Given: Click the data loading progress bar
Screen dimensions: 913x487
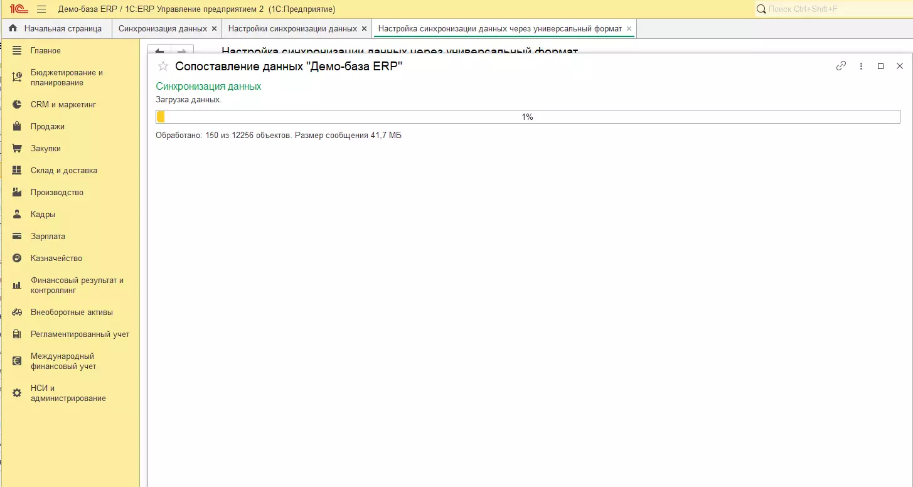Looking at the screenshot, I should pos(528,117).
